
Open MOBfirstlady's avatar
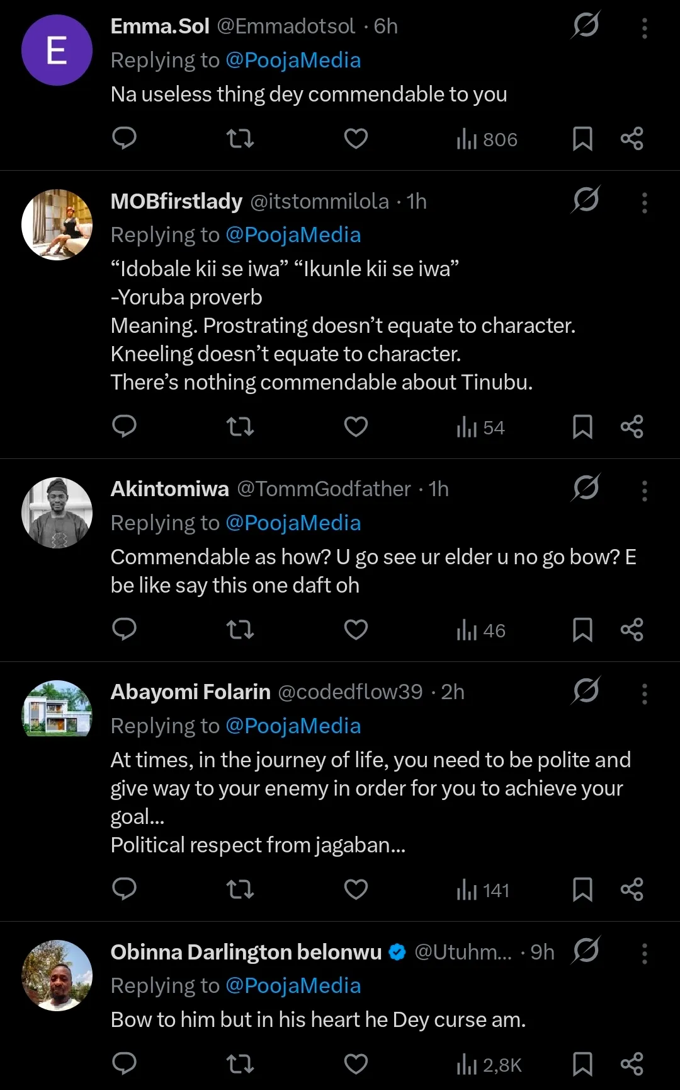point(57,224)
